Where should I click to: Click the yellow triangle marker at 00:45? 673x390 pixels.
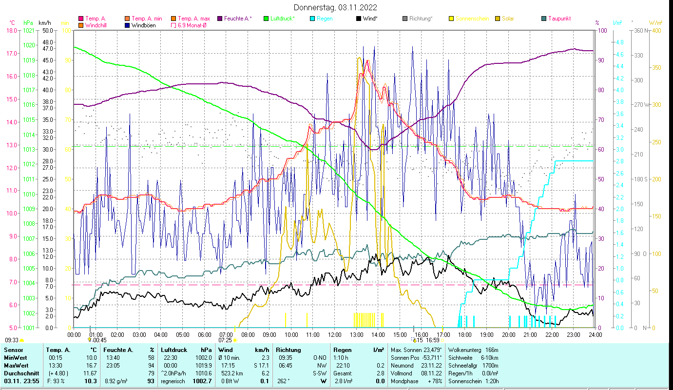pos(90,339)
